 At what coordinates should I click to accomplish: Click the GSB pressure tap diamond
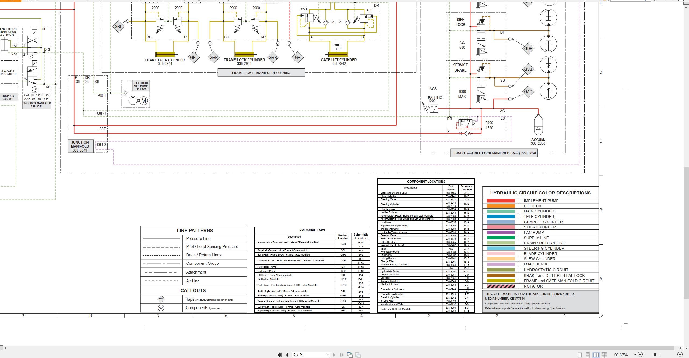coord(528,69)
